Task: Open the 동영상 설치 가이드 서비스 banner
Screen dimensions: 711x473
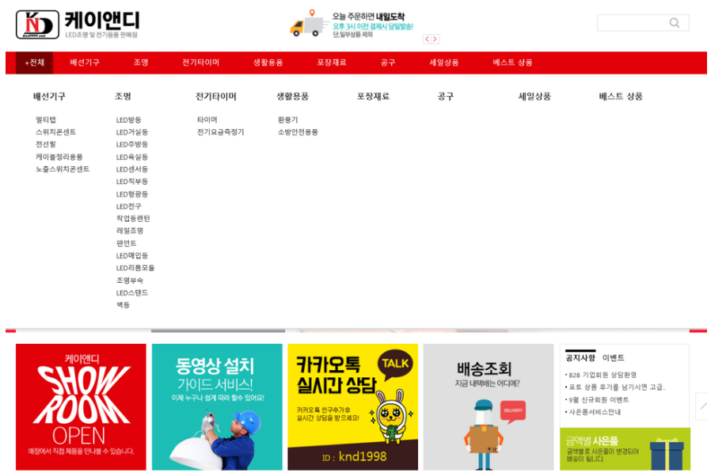Action: point(216,406)
